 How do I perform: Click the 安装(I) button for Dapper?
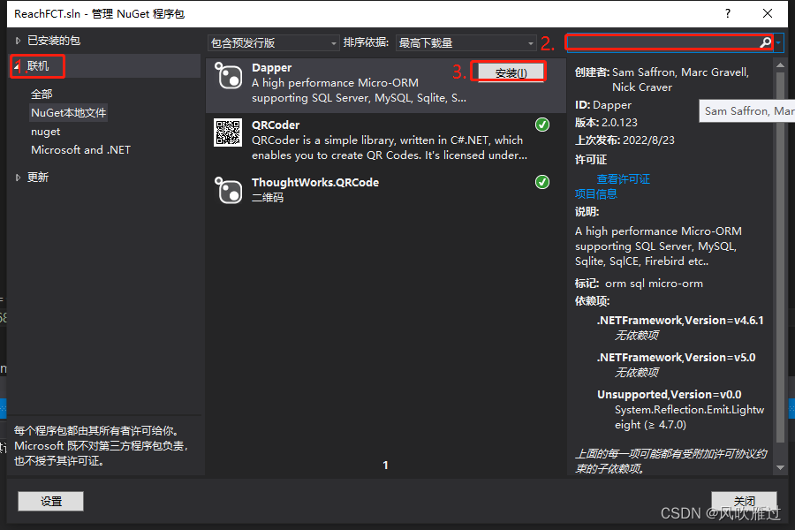(509, 72)
